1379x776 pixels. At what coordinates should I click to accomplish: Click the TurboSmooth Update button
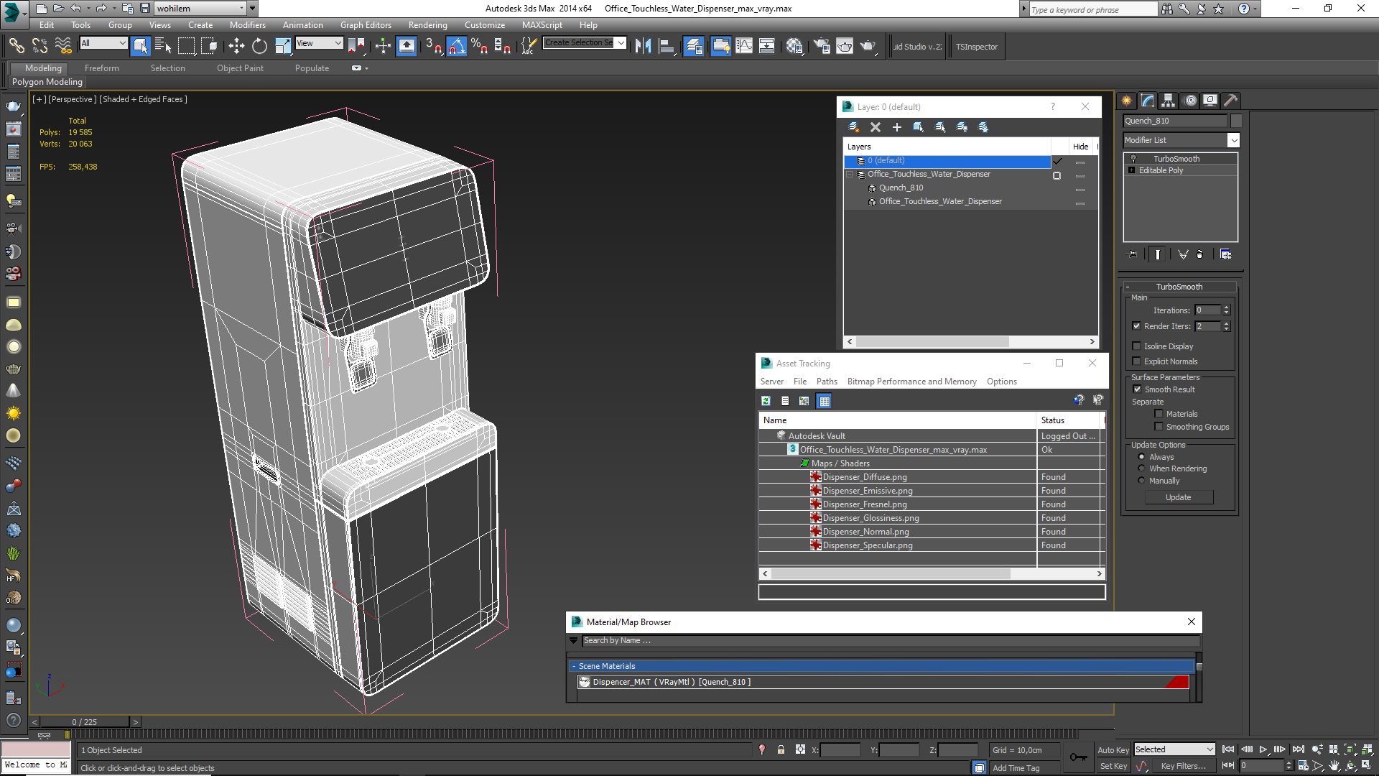(1178, 497)
